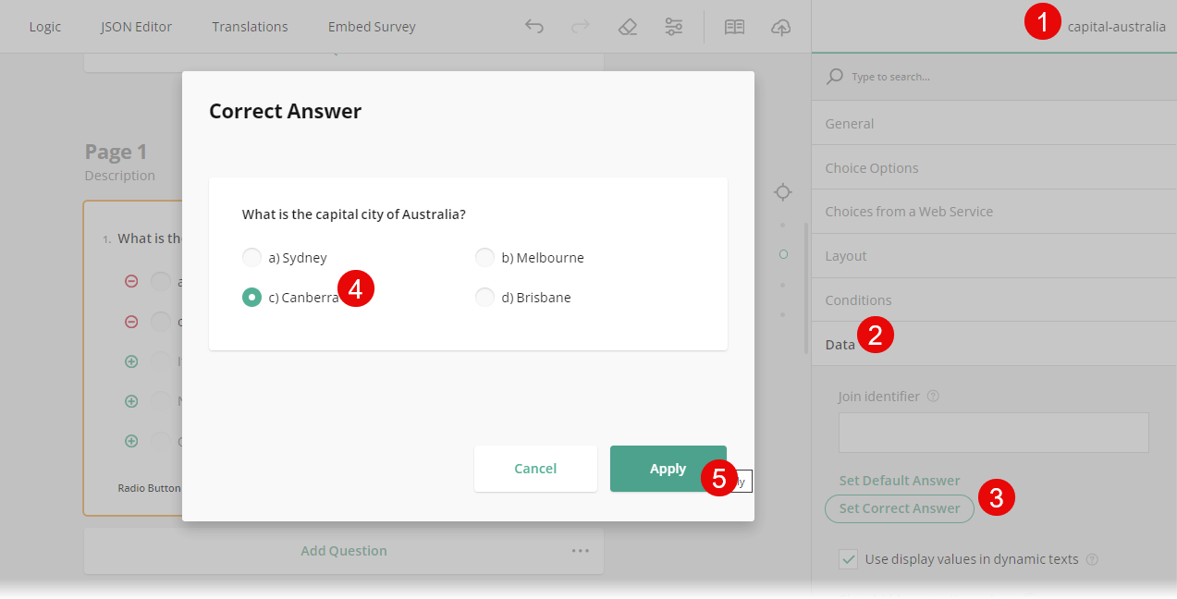This screenshot has width=1177, height=599.
Task: Click the Join identifier input field
Action: pyautogui.click(x=993, y=432)
